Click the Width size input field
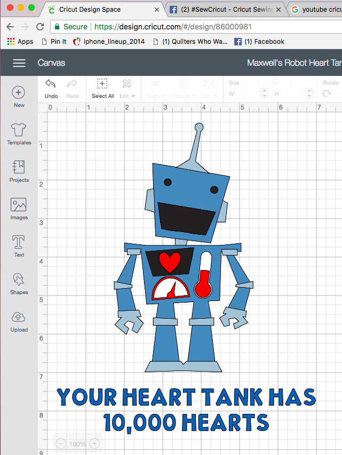This screenshot has width=342, height=455. tap(249, 94)
